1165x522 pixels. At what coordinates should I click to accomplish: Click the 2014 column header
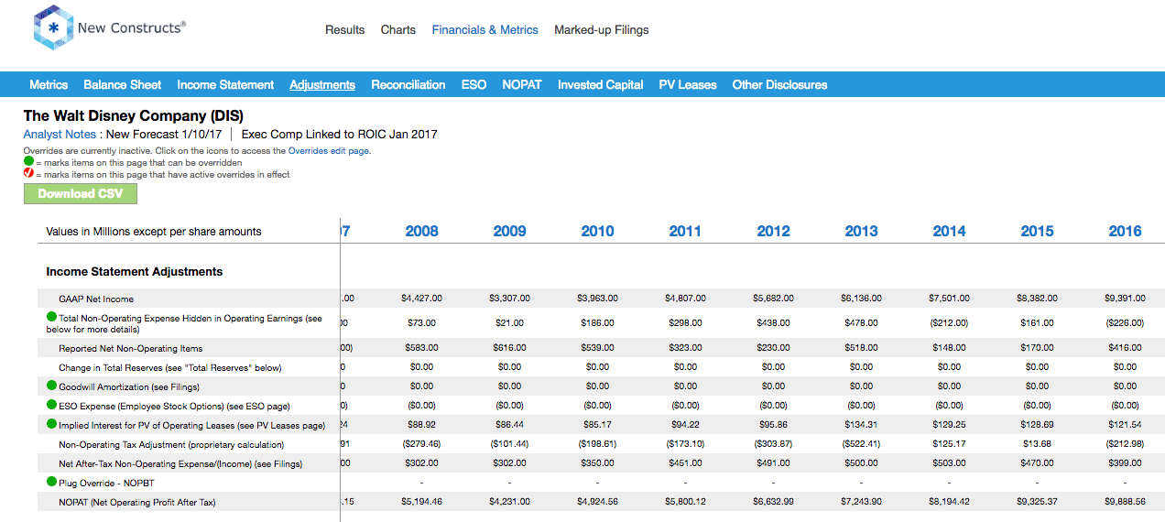point(949,231)
